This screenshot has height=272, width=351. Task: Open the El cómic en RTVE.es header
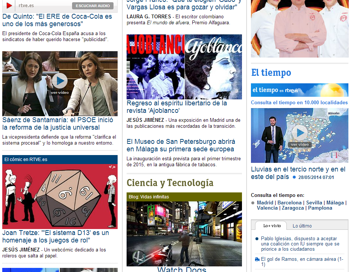60,160
